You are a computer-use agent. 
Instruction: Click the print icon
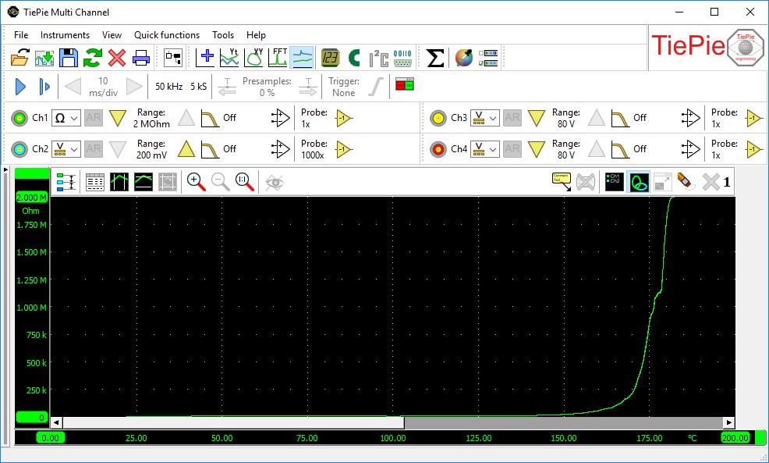click(141, 58)
